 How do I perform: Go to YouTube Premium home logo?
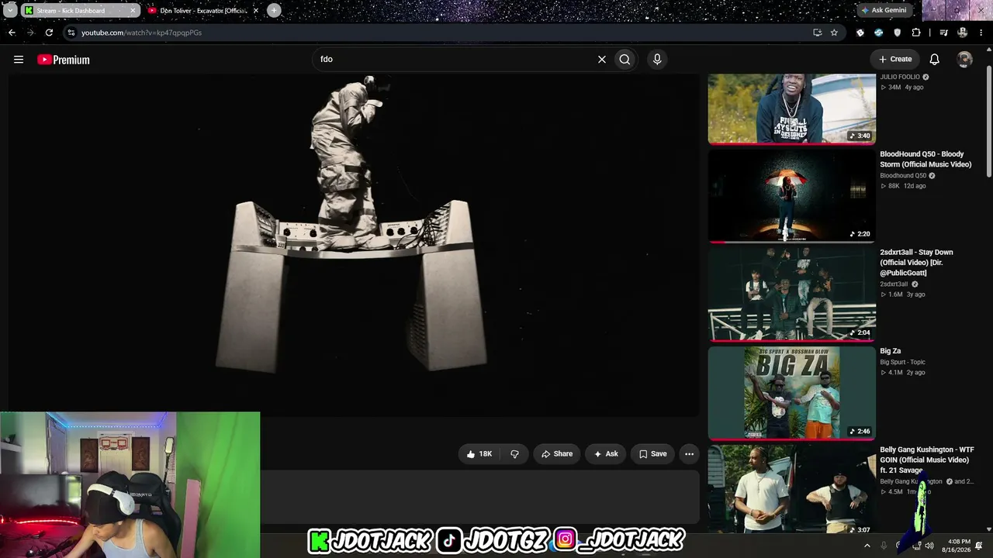click(64, 60)
